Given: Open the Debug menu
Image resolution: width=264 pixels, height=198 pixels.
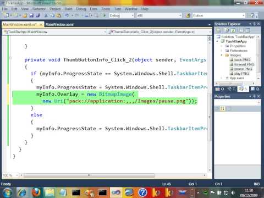Looking at the screenshot, I should (x=81, y=9).
